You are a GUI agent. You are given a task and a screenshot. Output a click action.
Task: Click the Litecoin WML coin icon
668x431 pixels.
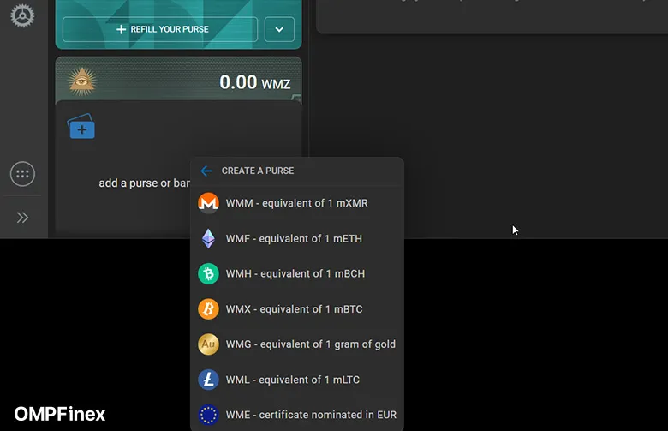(x=208, y=380)
